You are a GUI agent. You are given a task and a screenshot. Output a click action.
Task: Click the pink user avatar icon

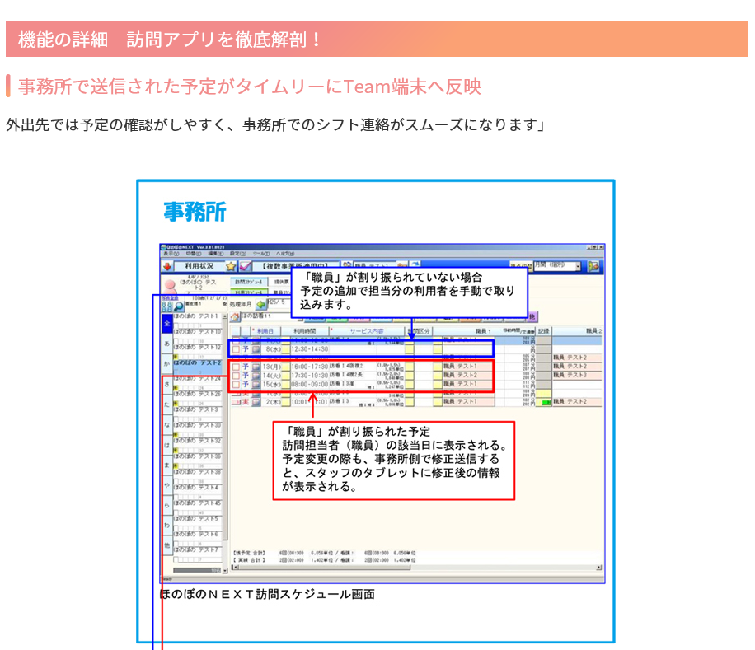point(170,285)
